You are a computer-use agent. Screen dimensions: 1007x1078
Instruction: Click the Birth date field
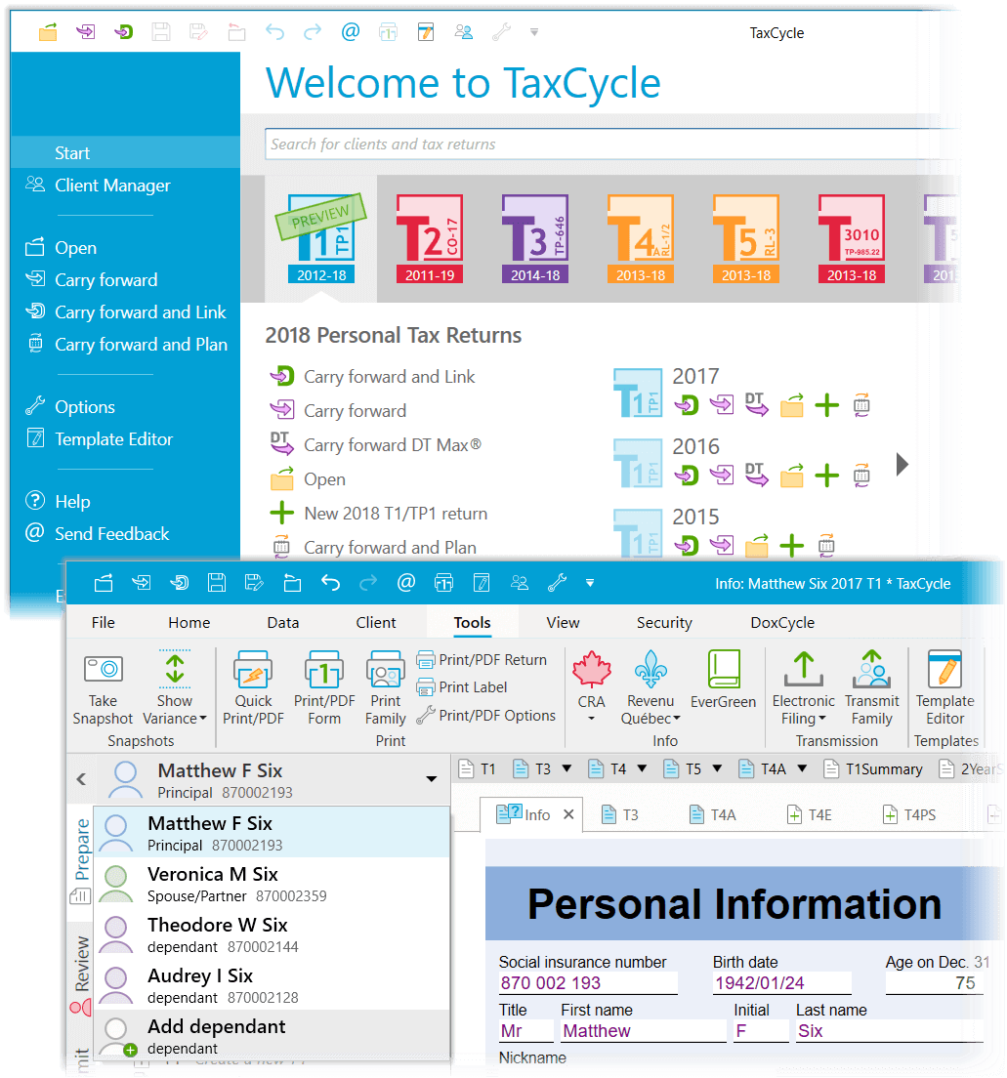tap(781, 983)
